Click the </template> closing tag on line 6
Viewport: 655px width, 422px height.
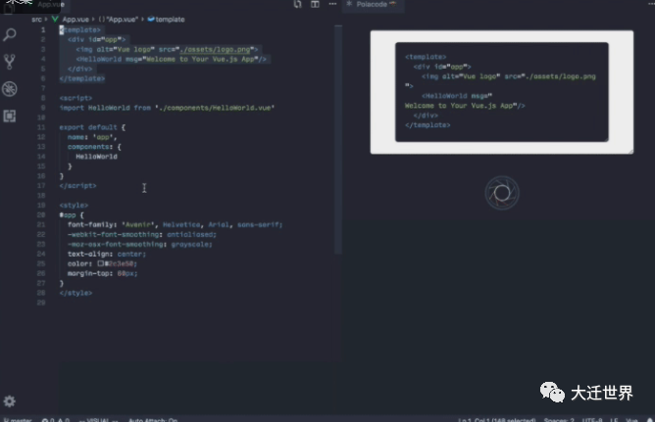pos(82,78)
